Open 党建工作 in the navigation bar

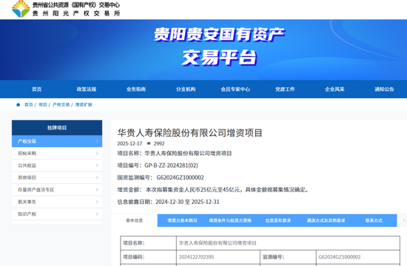285,89
